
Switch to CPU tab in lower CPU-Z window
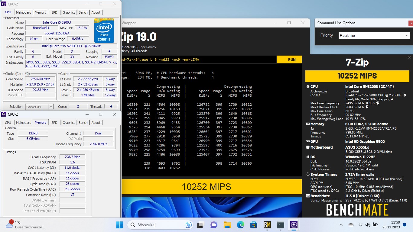[8, 123]
